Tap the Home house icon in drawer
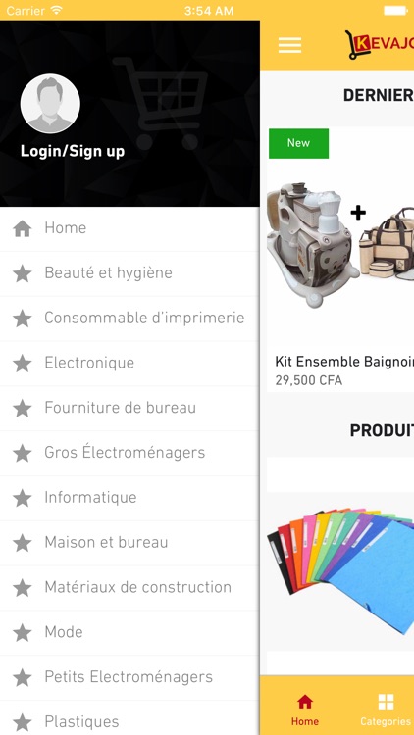The height and width of the screenshot is (735, 414). [22, 228]
